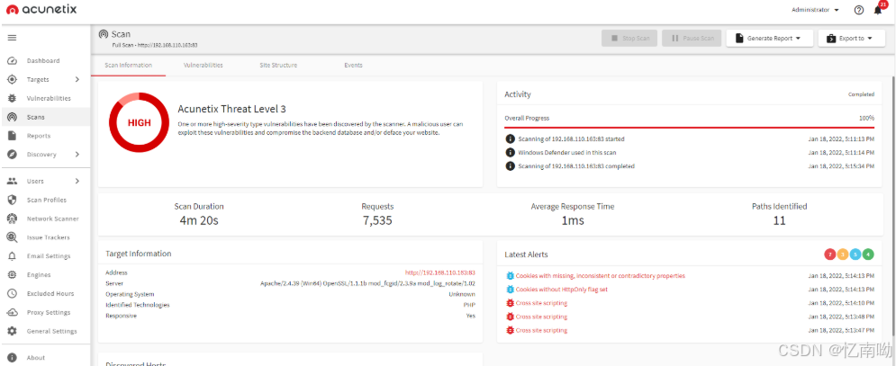Click the Discovery compass icon
The height and width of the screenshot is (366, 896).
pyautogui.click(x=12, y=154)
